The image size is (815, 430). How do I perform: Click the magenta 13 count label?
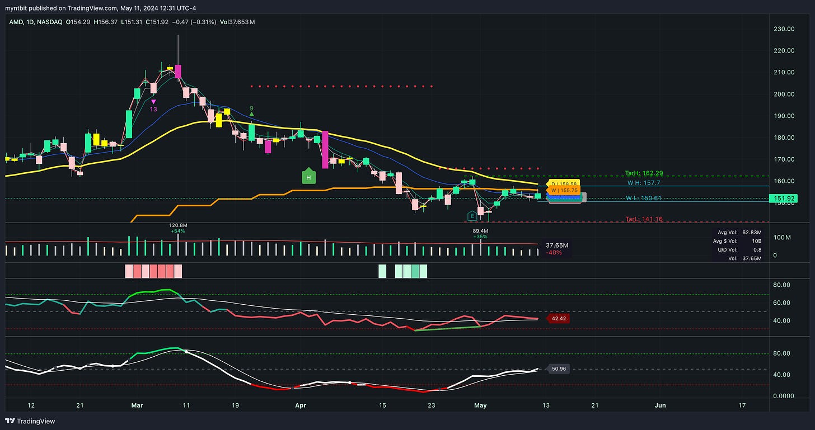[153, 109]
